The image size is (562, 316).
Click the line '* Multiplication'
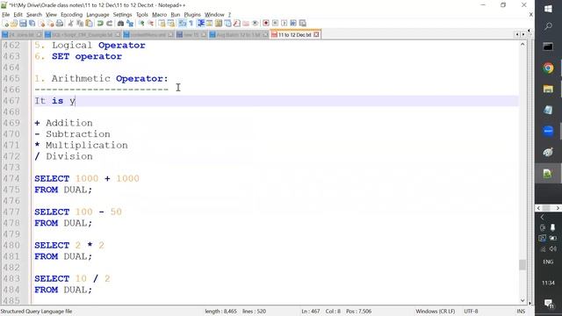tap(81, 145)
